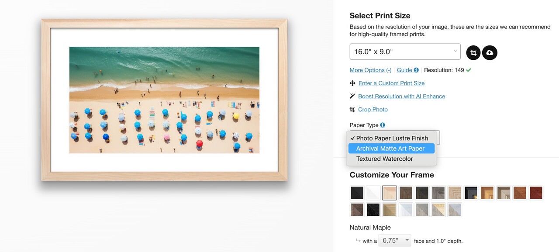Open the 0.75" frame face width dropdown
The image size is (559, 252).
coord(394,241)
